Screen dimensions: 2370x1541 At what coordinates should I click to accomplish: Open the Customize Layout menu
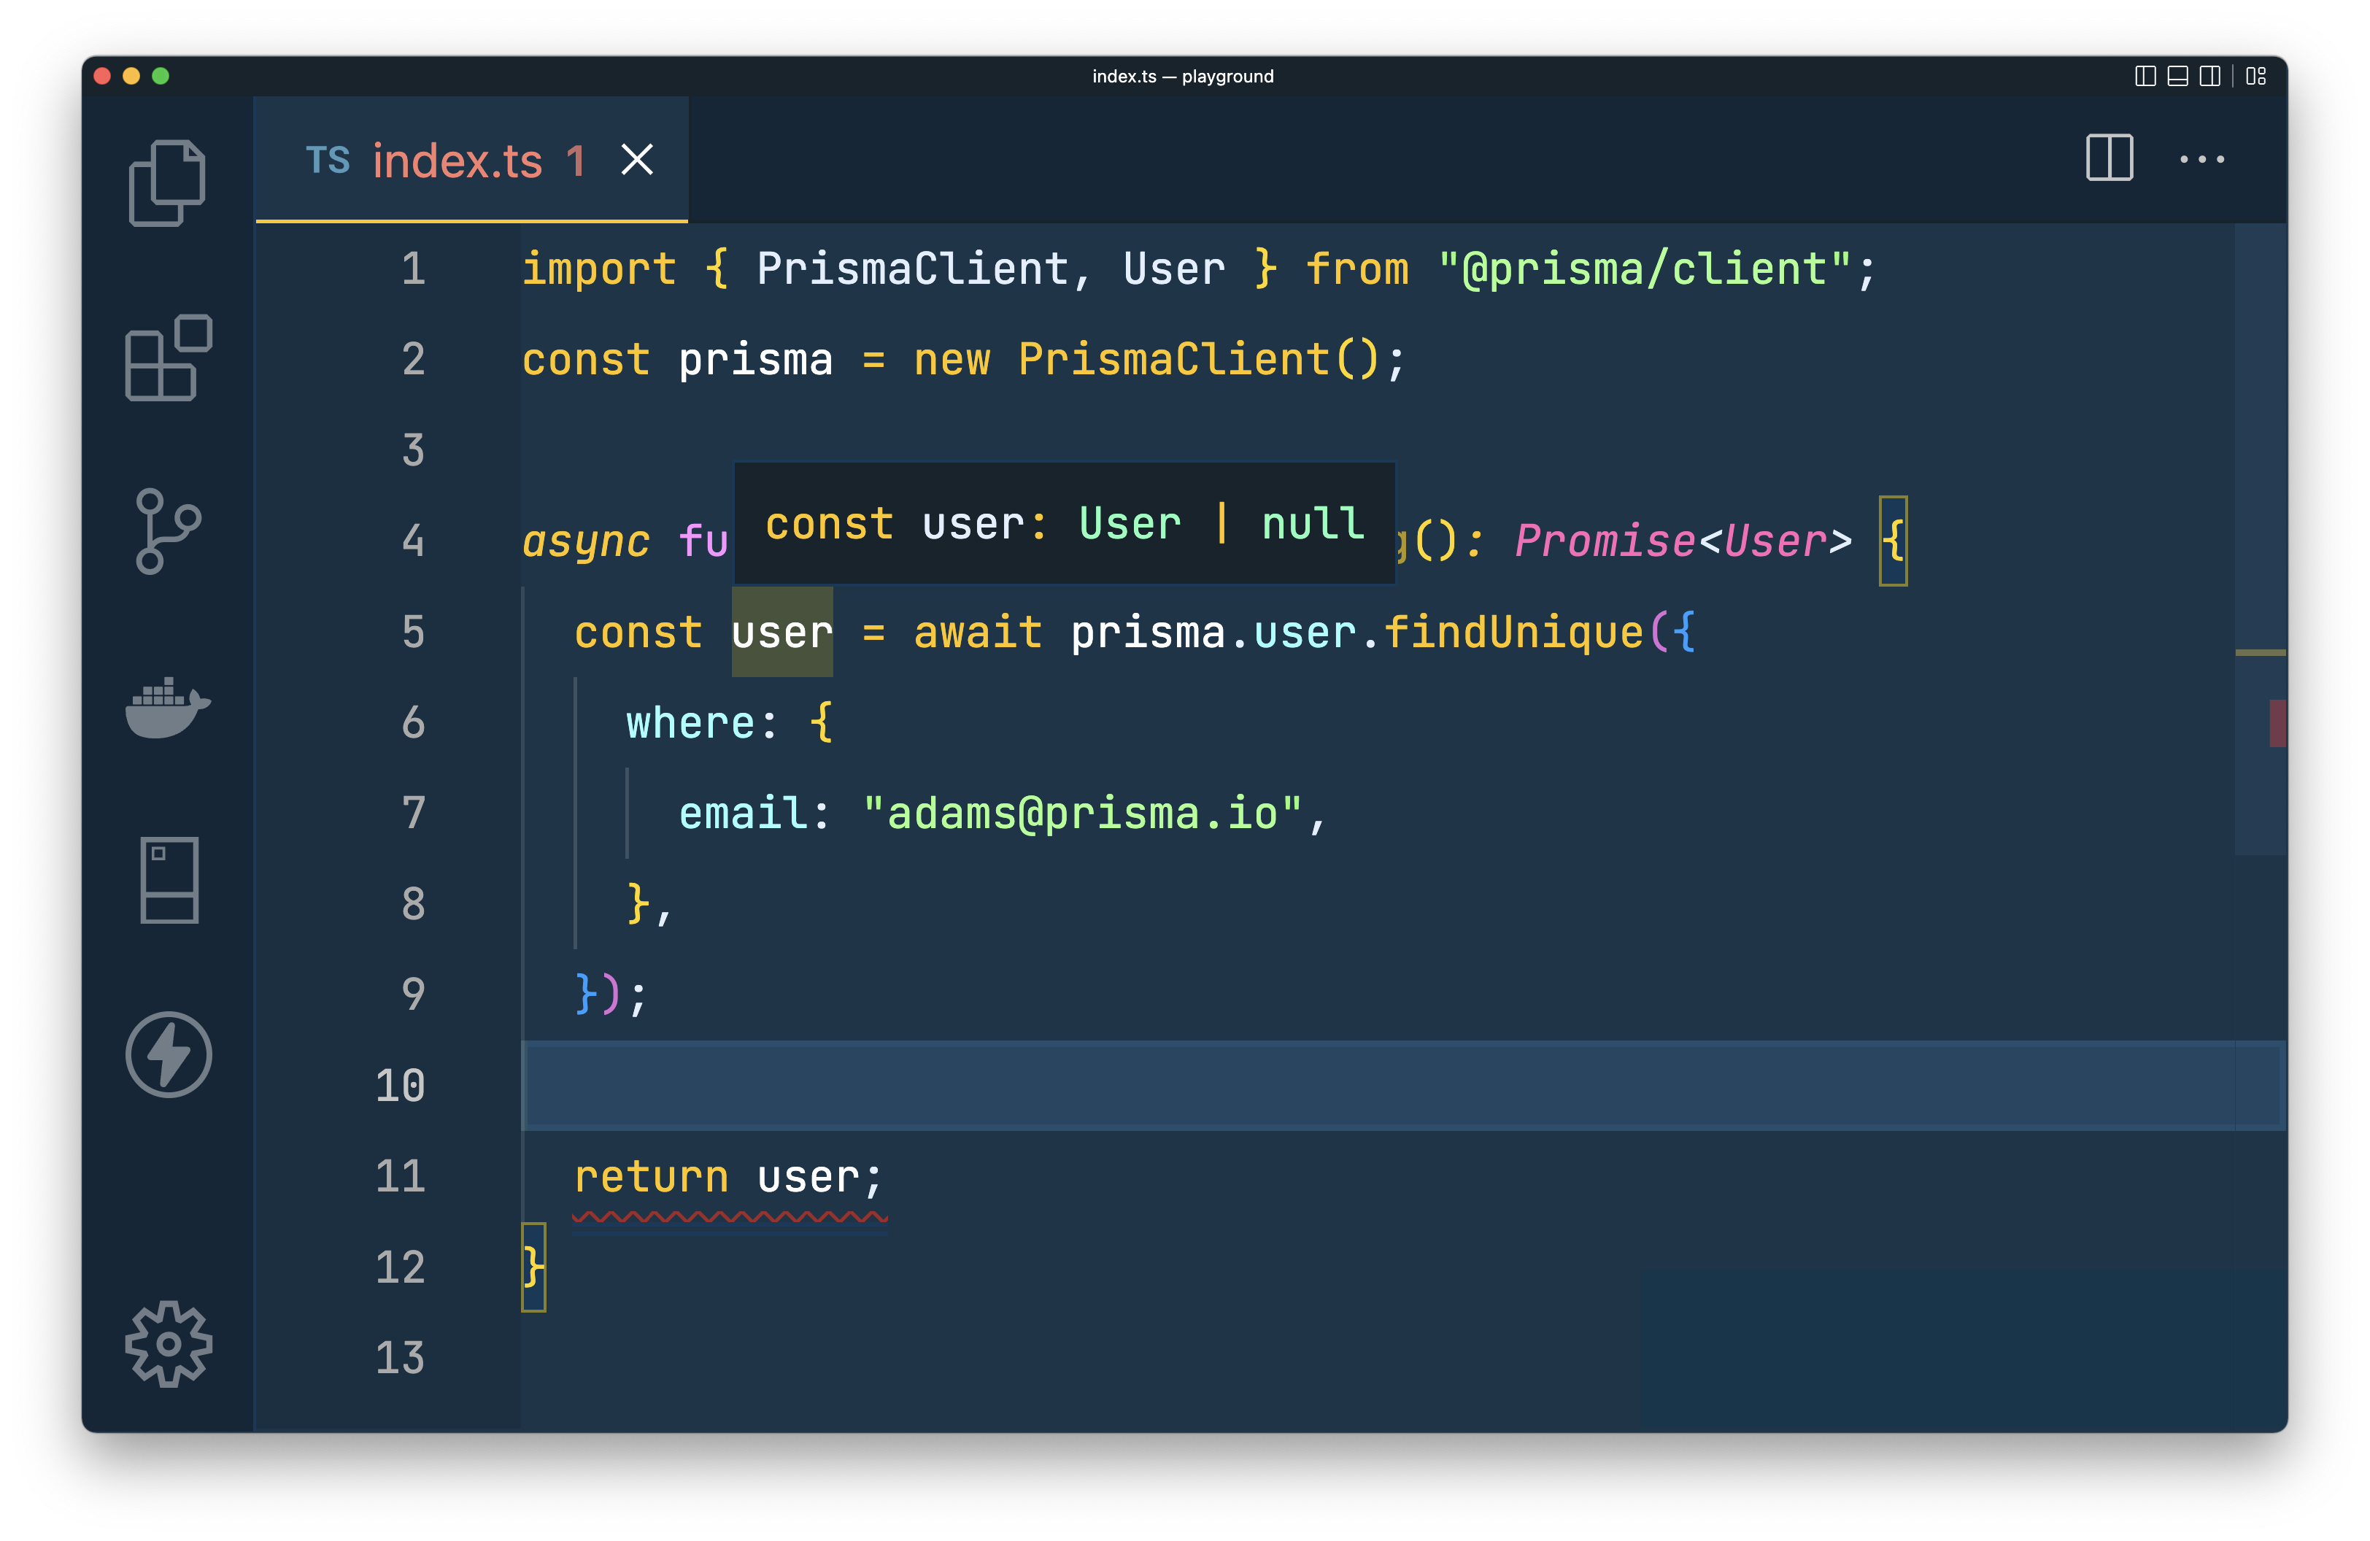coord(2256,77)
